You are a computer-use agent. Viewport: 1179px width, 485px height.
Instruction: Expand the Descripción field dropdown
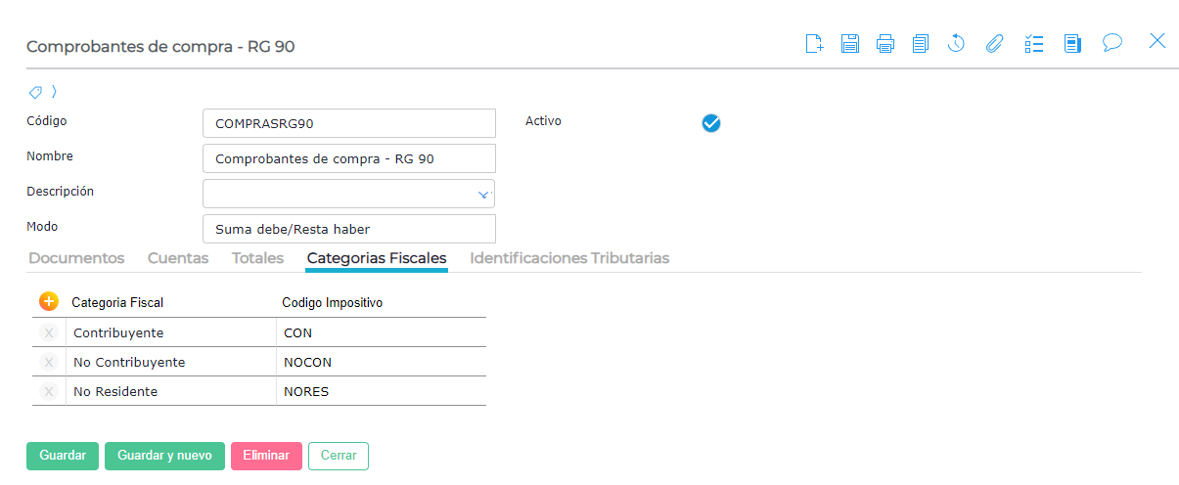pyautogui.click(x=483, y=195)
